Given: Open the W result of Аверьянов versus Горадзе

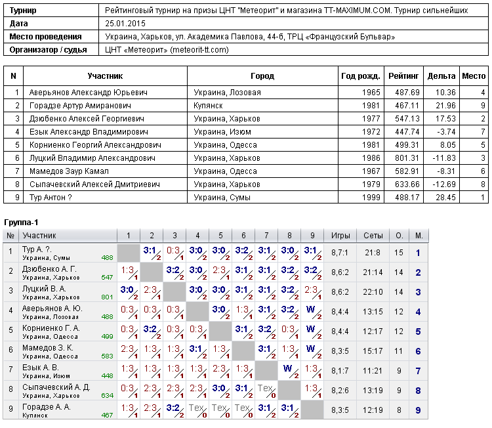Looking at the screenshot, I should (312, 312).
